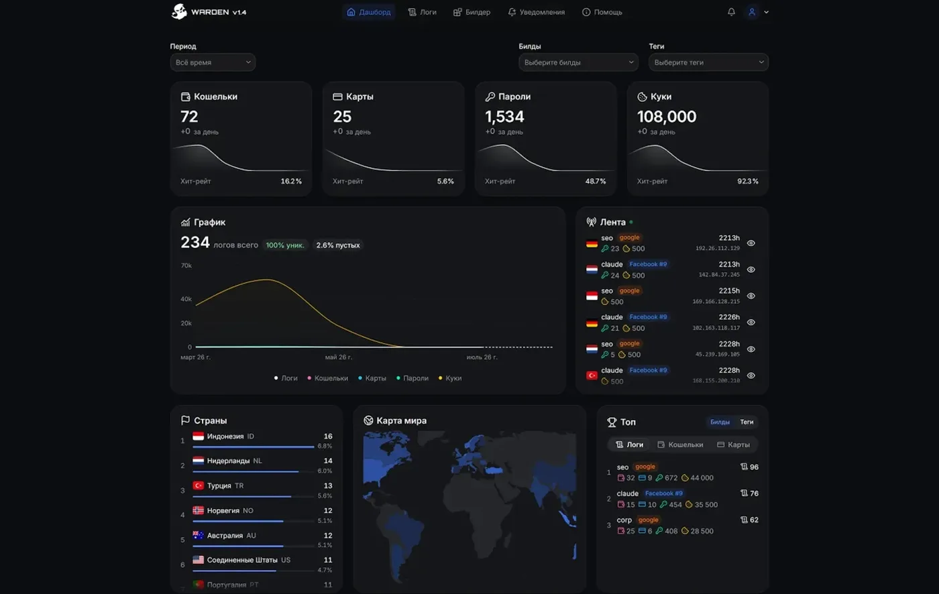Click the Facebook #9 tag on 2213h entry

pyautogui.click(x=648, y=264)
